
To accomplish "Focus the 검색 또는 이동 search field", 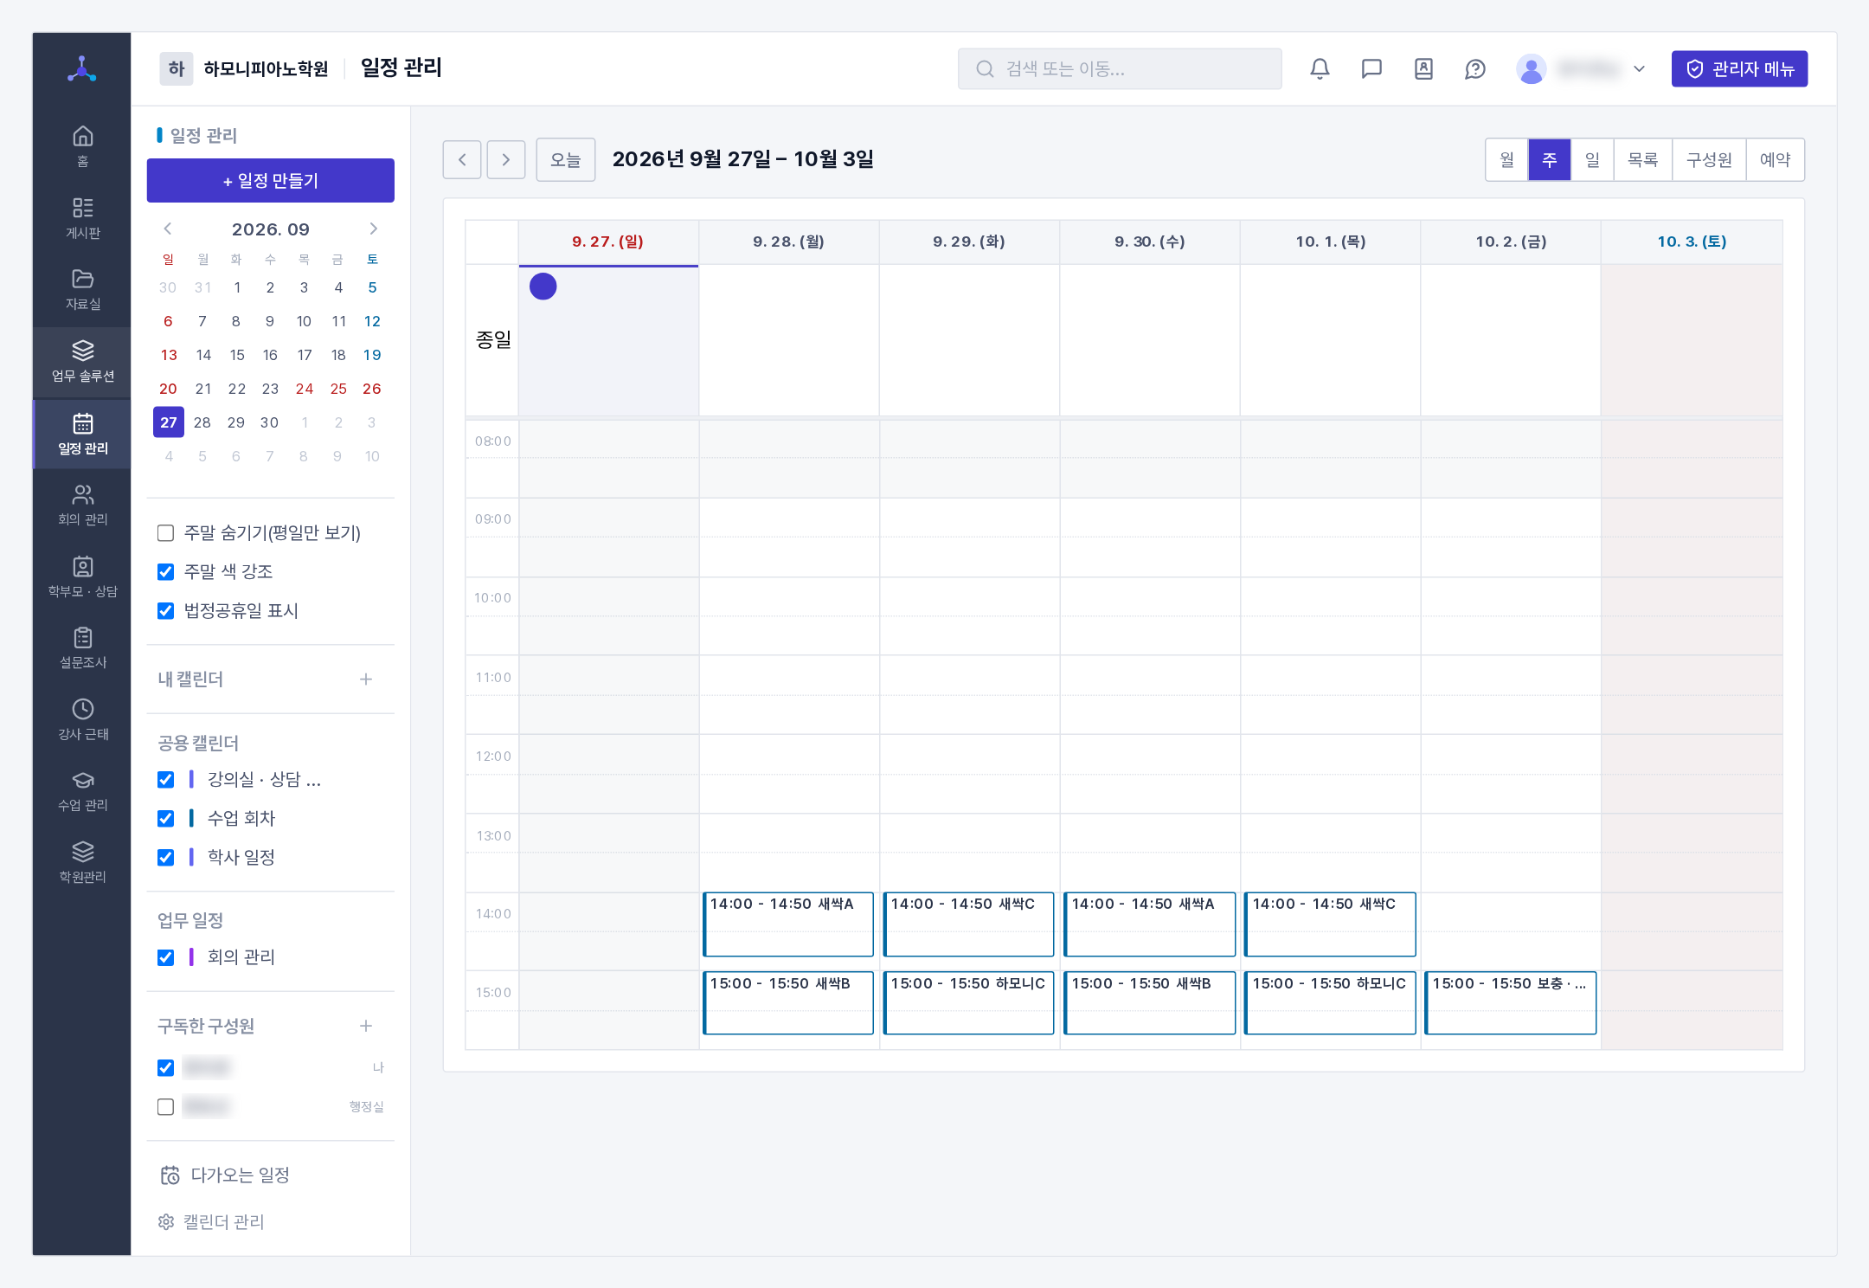I will pos(1120,68).
